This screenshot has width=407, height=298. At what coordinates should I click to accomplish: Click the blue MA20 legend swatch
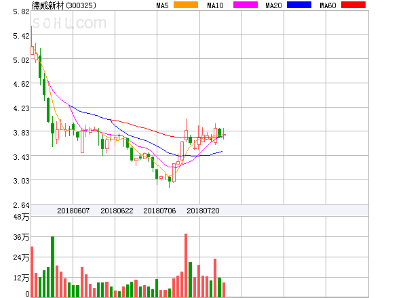(299, 5)
